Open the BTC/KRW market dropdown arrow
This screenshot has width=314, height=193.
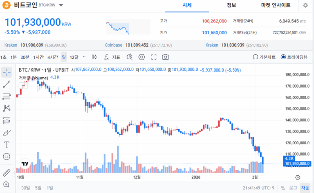[61, 5]
